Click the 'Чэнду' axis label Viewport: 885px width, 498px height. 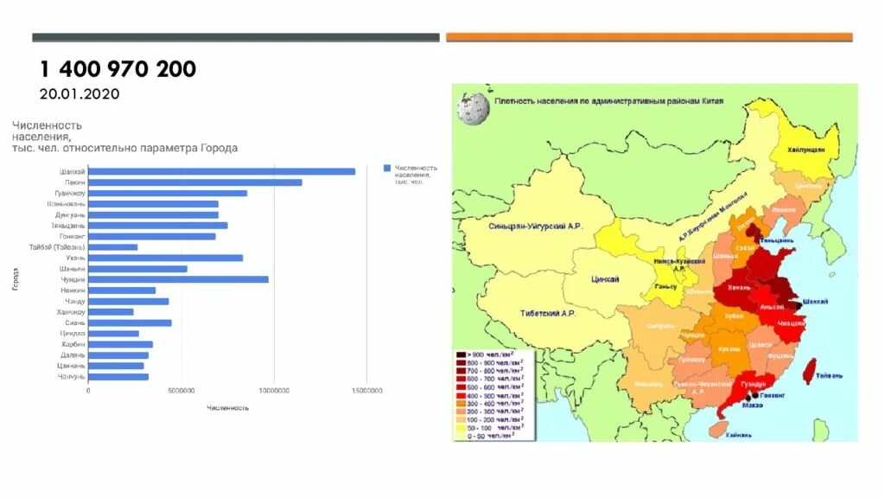[75, 302]
